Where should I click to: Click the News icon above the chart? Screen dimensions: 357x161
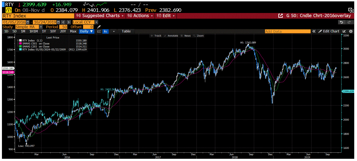coord(181,35)
